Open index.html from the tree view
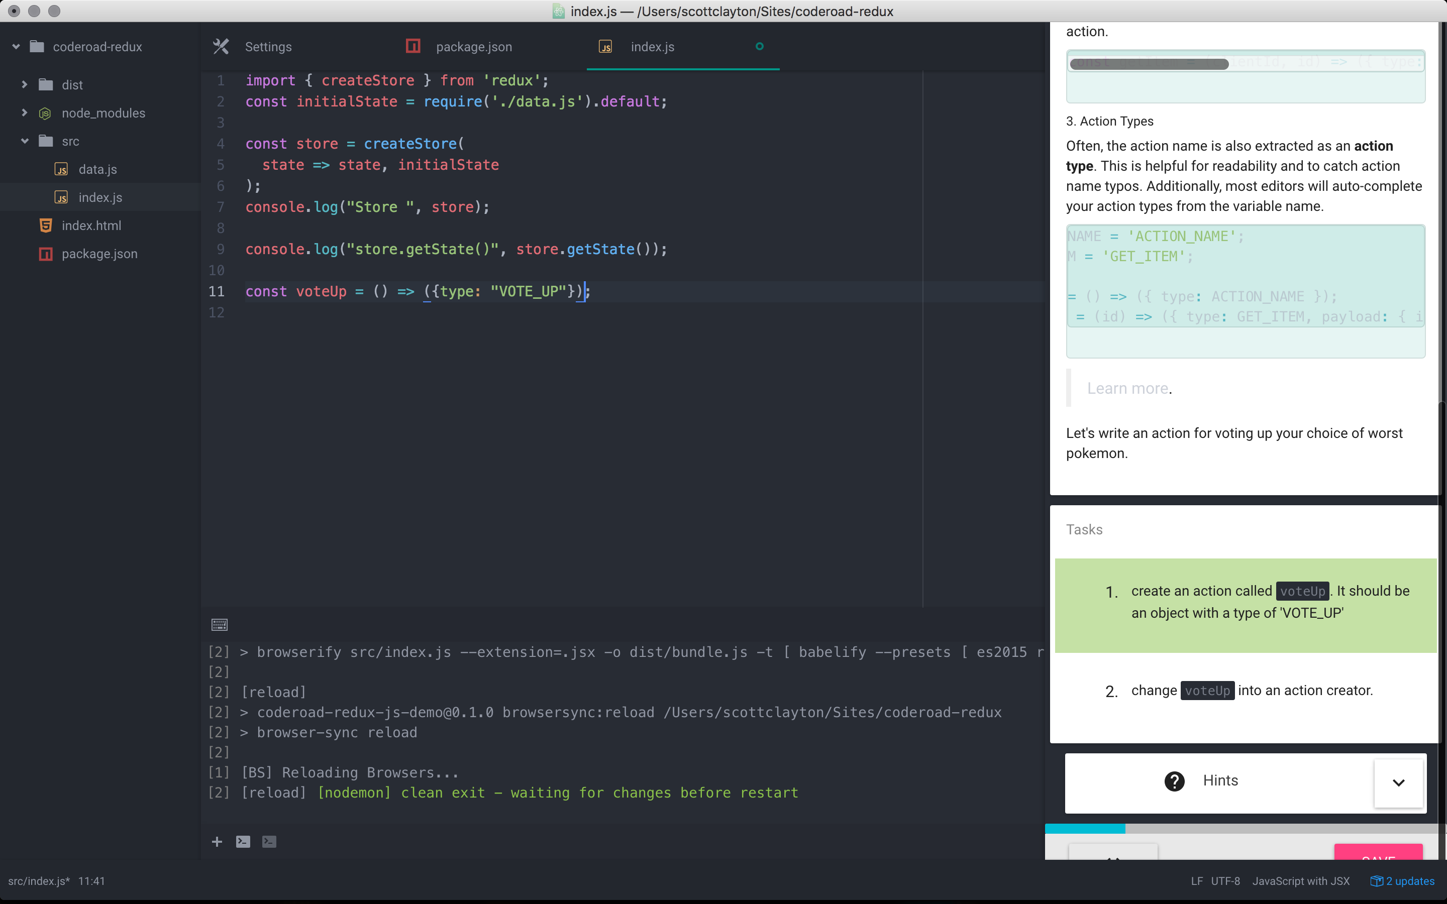The image size is (1447, 904). (91, 225)
